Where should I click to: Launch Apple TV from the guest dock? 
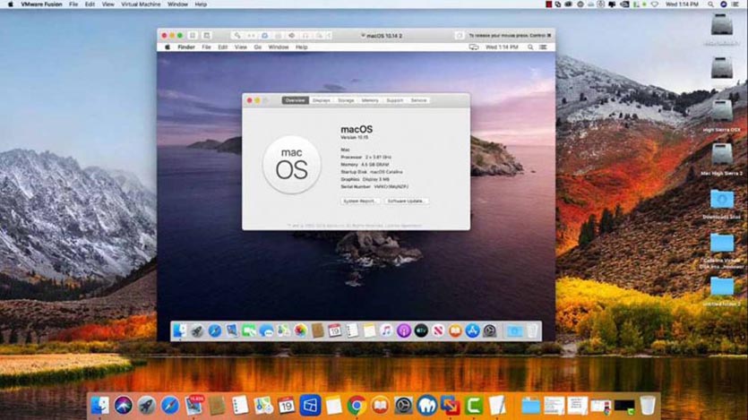pos(421,330)
